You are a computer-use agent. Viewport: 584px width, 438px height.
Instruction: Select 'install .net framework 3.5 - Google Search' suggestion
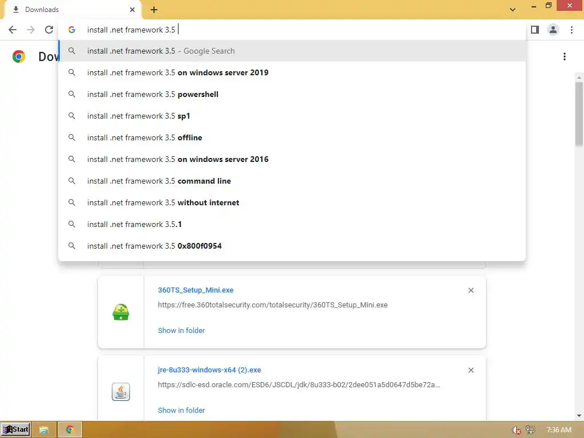click(x=292, y=51)
